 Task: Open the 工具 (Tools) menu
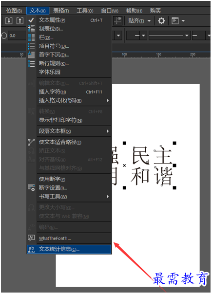click(85, 11)
